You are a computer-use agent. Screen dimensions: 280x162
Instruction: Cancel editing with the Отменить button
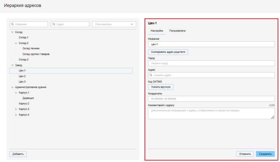pos(245,154)
